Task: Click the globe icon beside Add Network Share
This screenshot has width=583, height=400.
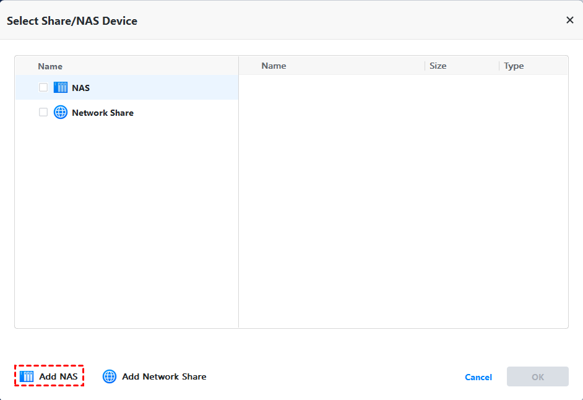Action: click(x=110, y=376)
